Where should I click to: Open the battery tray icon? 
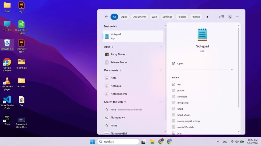pos(242,142)
